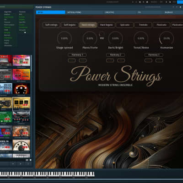Adjust the Tonal/Noise knob
The height and width of the screenshot is (183, 183).
[x=141, y=38]
